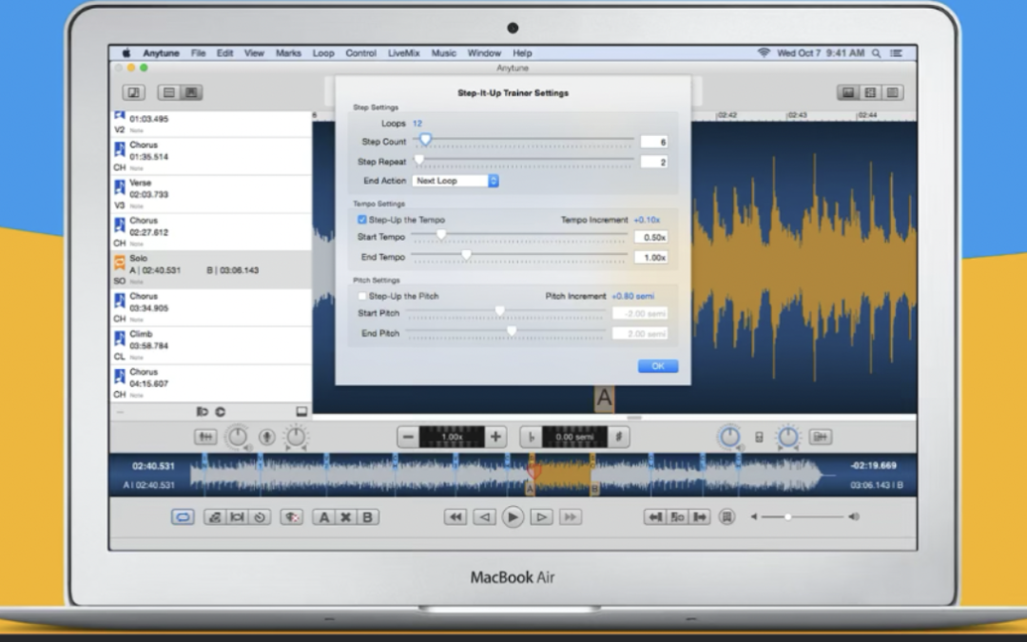The width and height of the screenshot is (1027, 642).
Task: Click OK to confirm trainer settings
Action: point(657,366)
